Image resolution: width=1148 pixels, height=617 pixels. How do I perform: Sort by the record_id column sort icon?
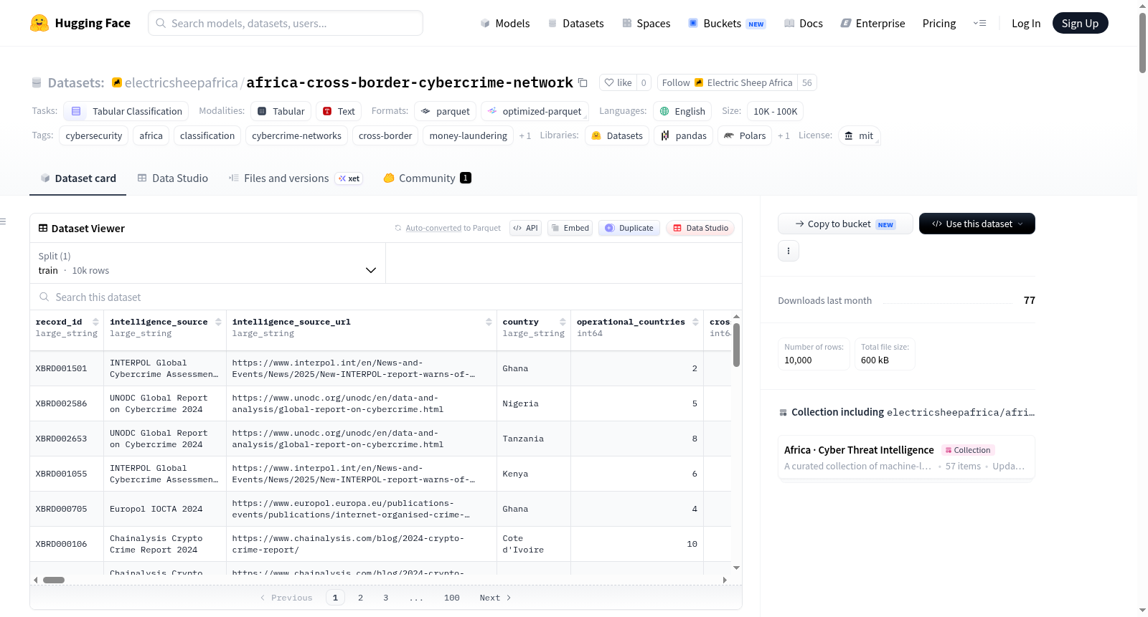(x=95, y=322)
